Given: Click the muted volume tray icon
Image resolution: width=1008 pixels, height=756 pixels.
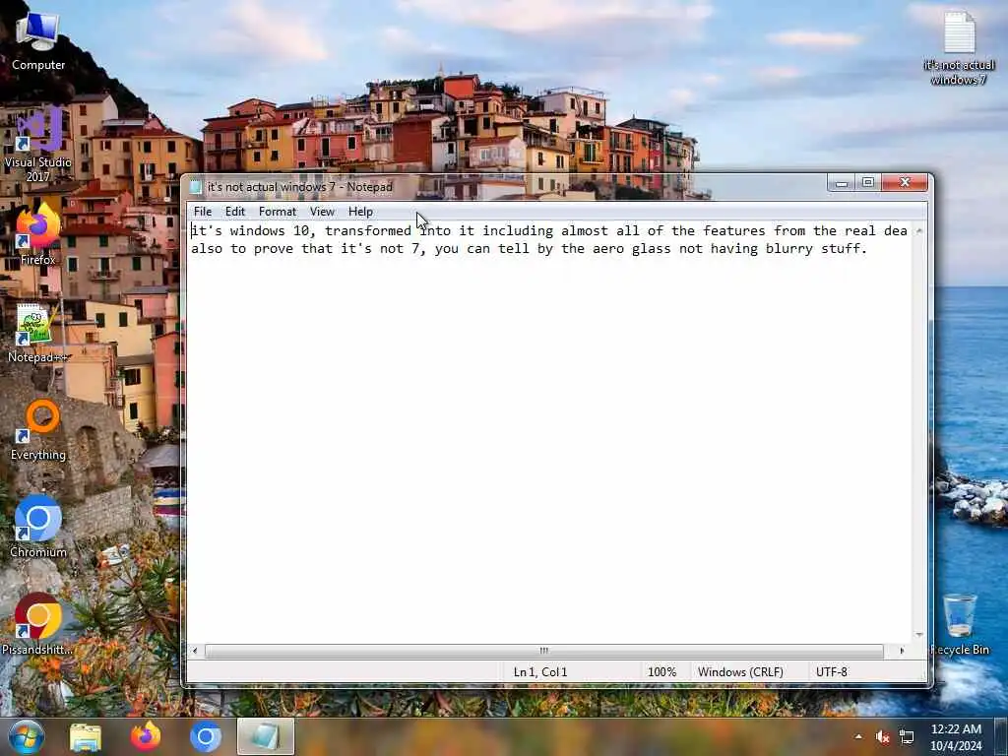Looking at the screenshot, I should pyautogui.click(x=883, y=736).
